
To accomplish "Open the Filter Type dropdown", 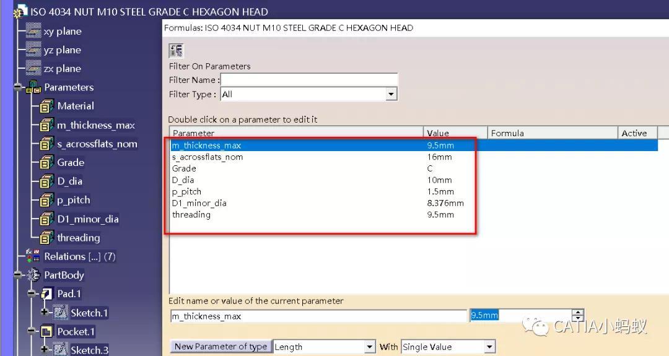I will (391, 93).
